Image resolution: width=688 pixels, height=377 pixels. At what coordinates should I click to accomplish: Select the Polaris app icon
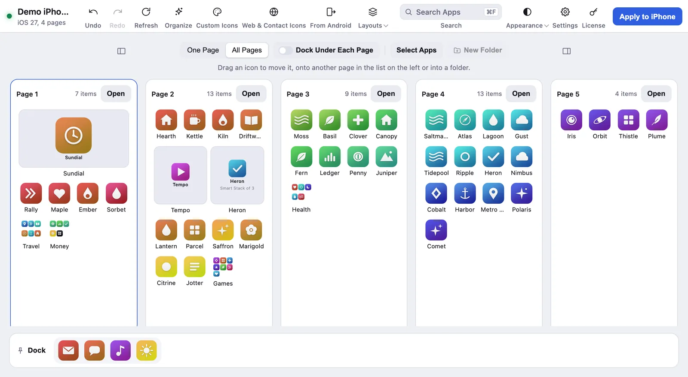[522, 193]
